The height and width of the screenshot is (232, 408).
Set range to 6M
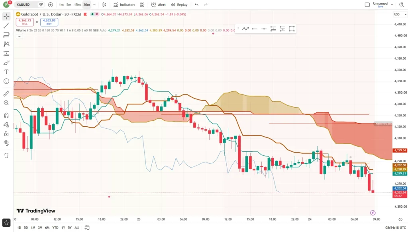(47, 228)
